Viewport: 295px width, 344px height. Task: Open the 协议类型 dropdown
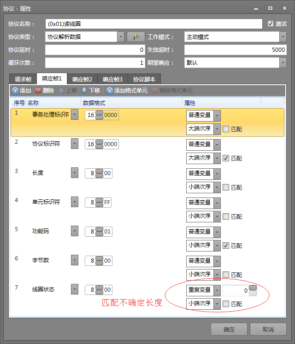[x=121, y=37]
